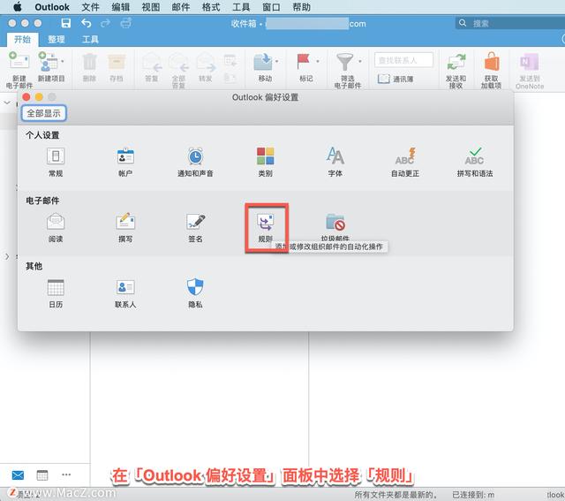This screenshot has width=565, height=501.
Task: Click the 搜索 search field
Action: click(x=510, y=24)
